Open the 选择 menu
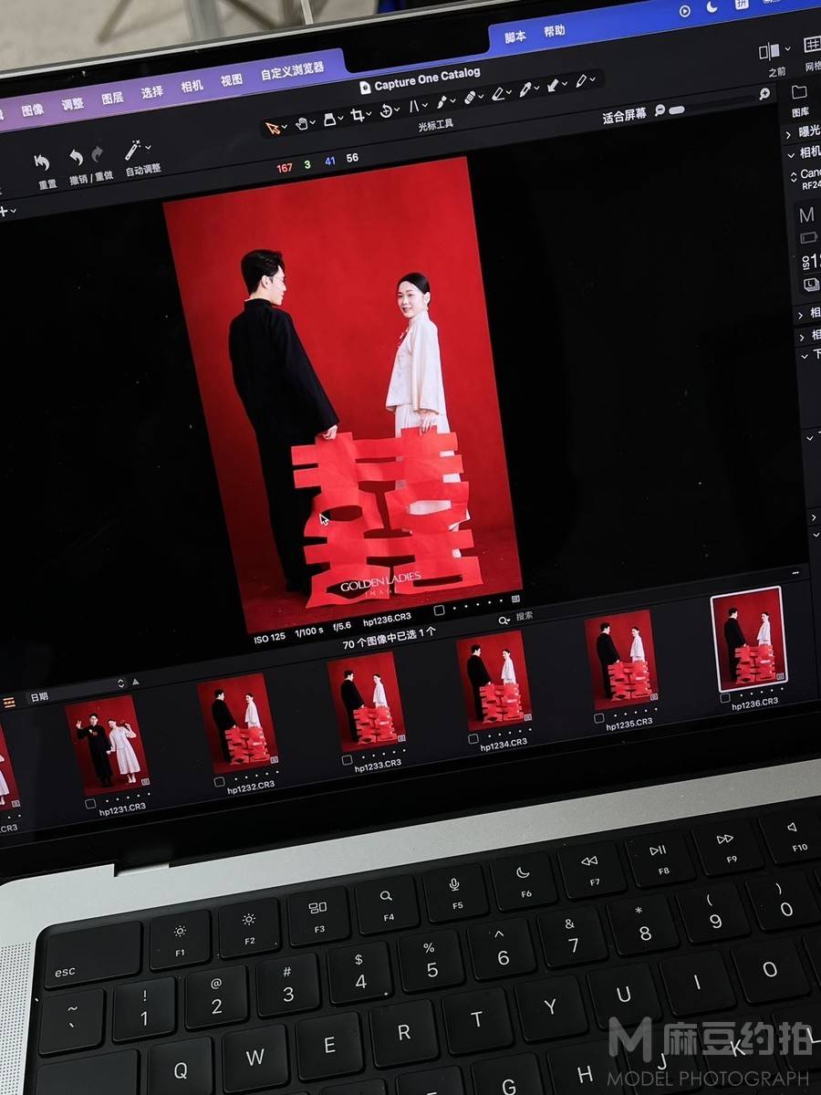Image resolution: width=821 pixels, height=1095 pixels. click(x=151, y=91)
